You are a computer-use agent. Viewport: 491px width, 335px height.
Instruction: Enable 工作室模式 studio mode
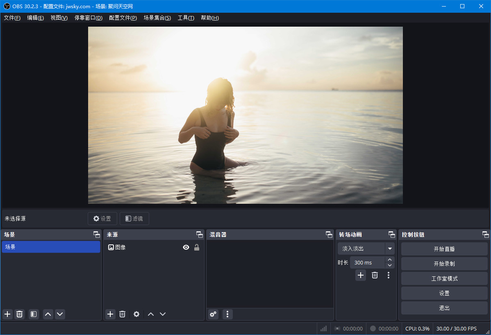point(444,278)
